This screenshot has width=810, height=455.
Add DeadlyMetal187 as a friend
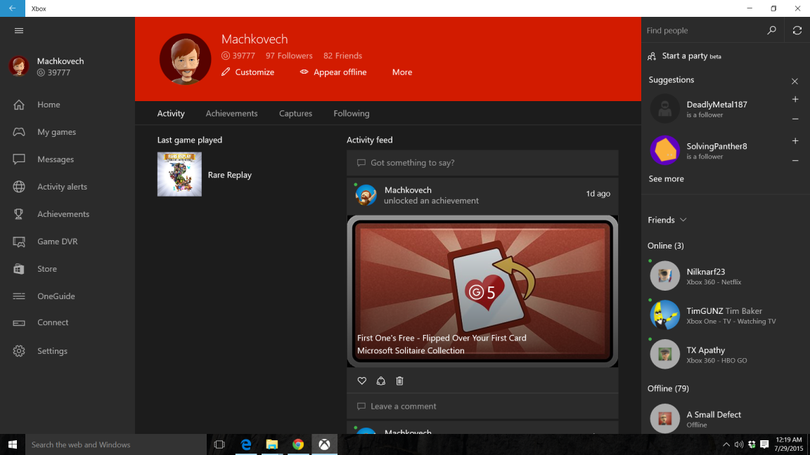795,100
